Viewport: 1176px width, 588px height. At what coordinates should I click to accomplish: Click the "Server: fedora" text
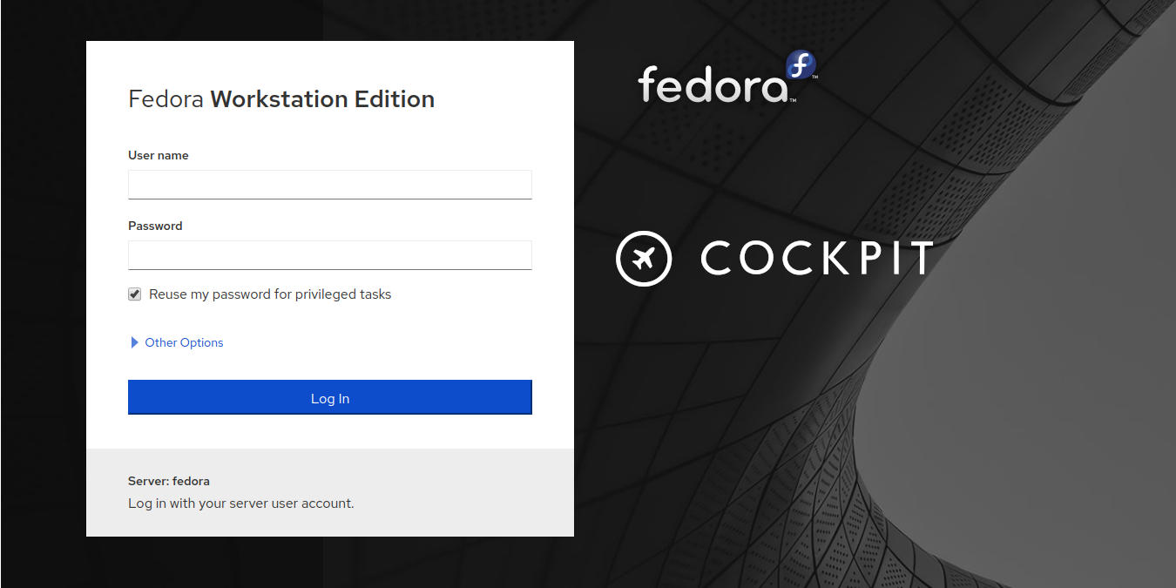pos(169,481)
